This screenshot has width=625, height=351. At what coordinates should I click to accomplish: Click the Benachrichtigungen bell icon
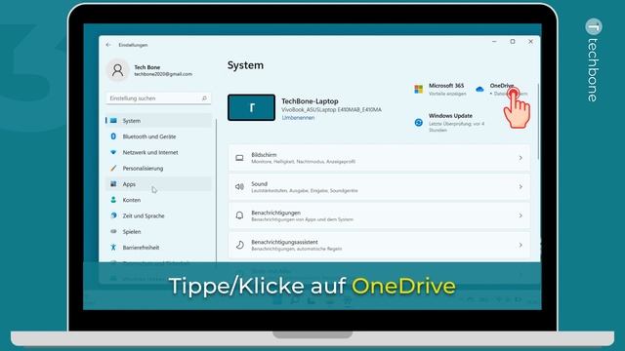click(x=239, y=215)
